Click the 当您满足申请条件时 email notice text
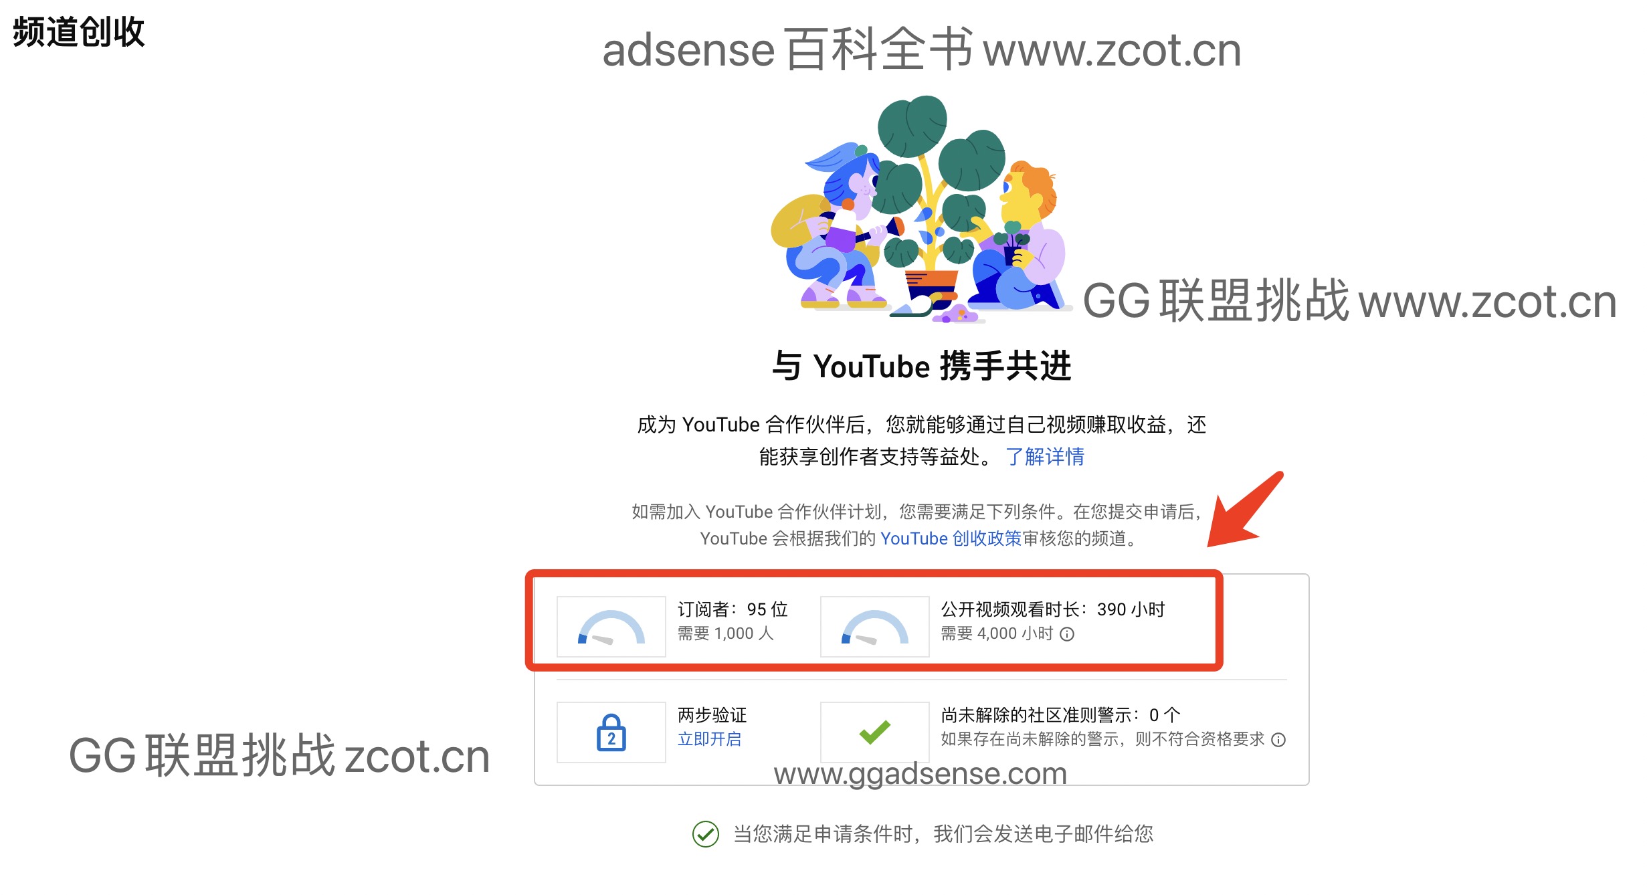Image resolution: width=1647 pixels, height=895 pixels. click(x=943, y=834)
